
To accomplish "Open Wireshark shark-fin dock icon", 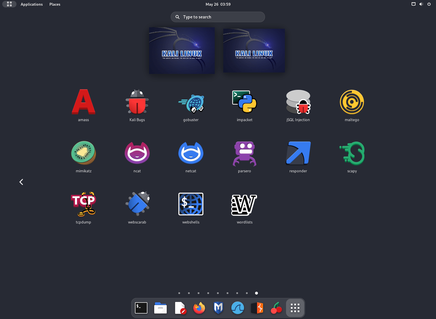I will (238, 308).
